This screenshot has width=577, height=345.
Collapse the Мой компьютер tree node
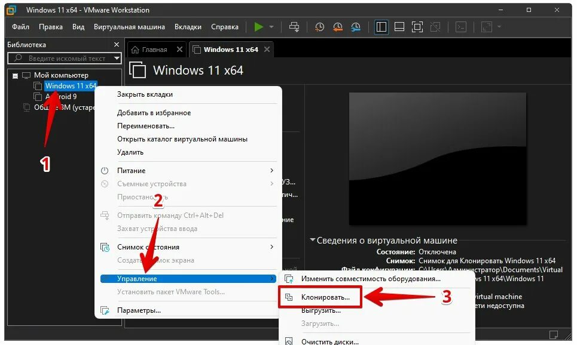pyautogui.click(x=15, y=76)
